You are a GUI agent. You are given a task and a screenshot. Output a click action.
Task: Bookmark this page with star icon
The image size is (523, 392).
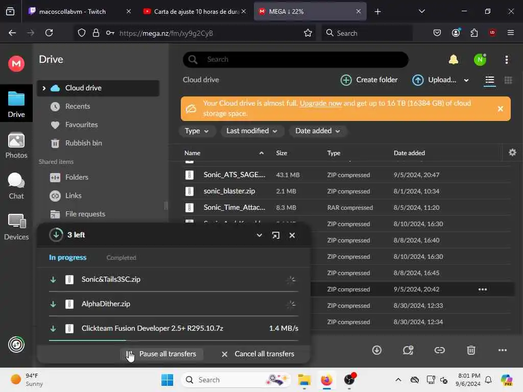click(x=307, y=33)
